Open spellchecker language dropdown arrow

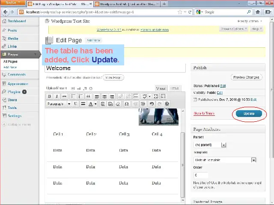149,96
